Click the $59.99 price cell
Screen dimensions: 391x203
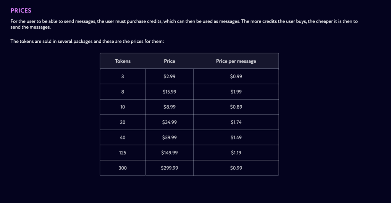point(169,137)
